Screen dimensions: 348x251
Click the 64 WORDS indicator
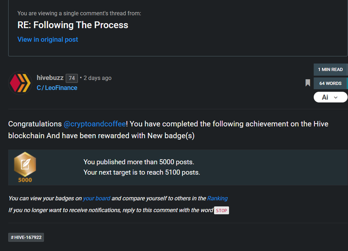tap(330, 83)
